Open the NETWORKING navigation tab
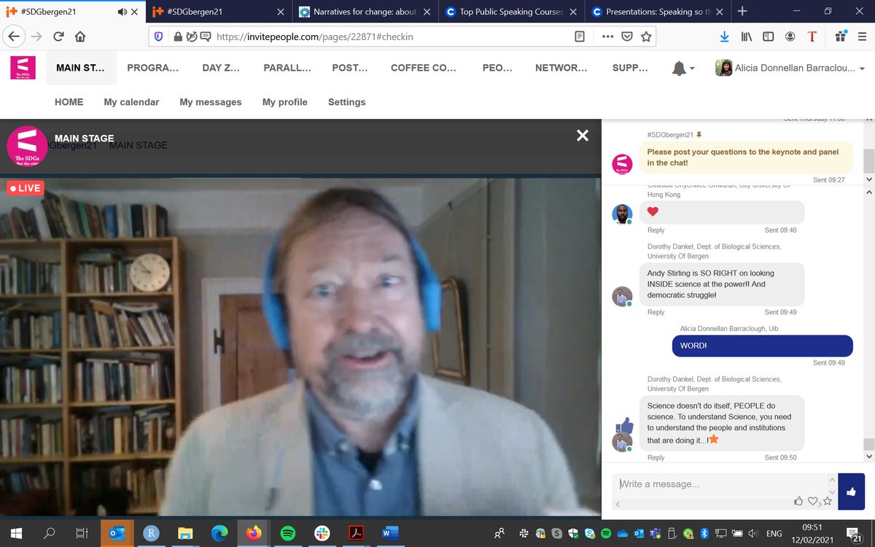 coord(561,68)
